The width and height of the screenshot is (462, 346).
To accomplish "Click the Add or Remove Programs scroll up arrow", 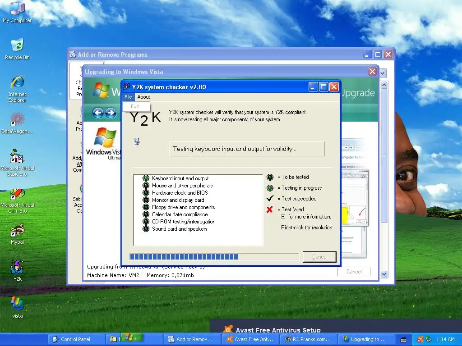I will pyautogui.click(x=384, y=85).
